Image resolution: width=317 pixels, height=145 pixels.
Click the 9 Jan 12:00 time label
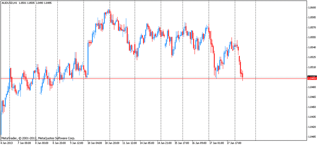point(76,143)
